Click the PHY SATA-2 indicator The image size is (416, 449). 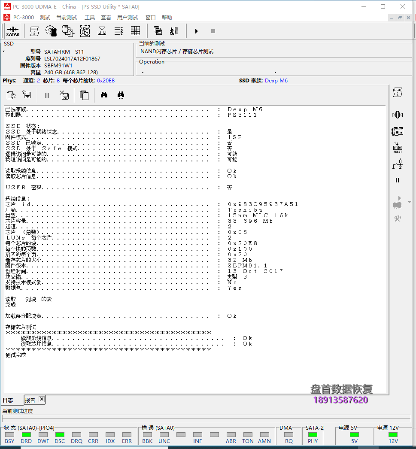(x=313, y=435)
